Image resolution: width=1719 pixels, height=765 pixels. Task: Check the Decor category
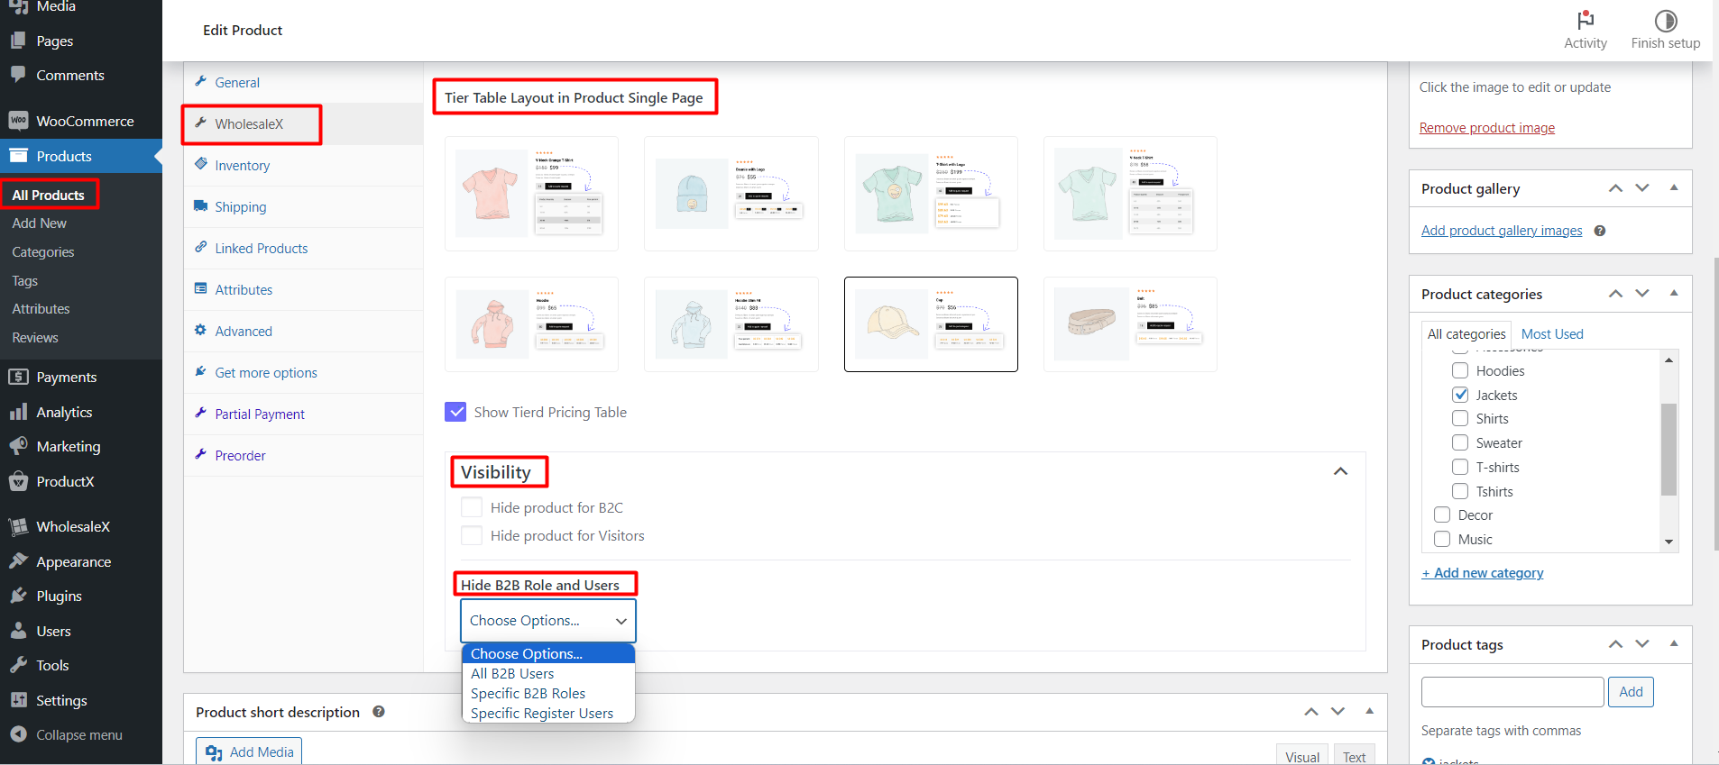[1442, 515]
